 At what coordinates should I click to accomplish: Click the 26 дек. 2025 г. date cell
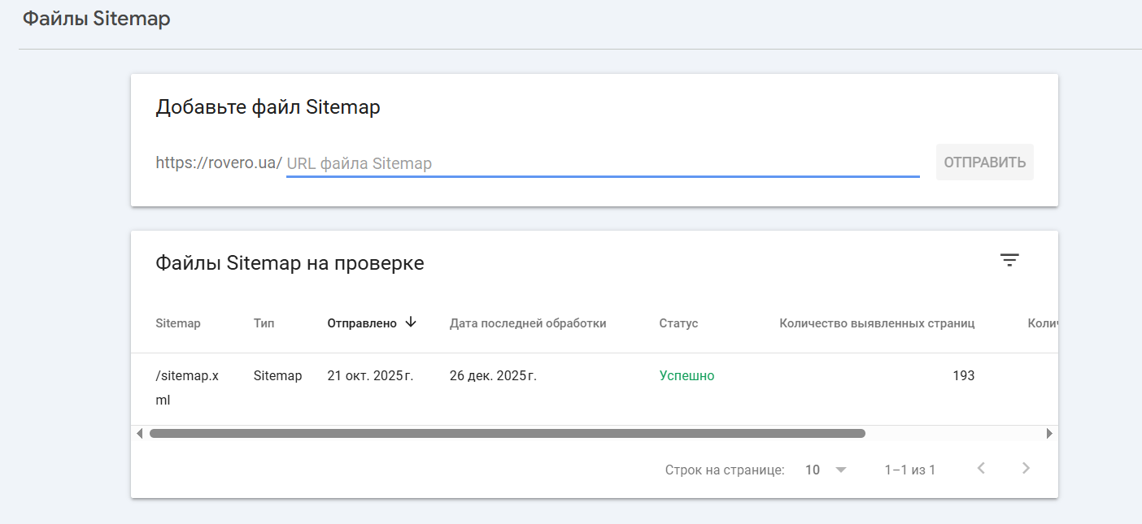click(x=493, y=376)
